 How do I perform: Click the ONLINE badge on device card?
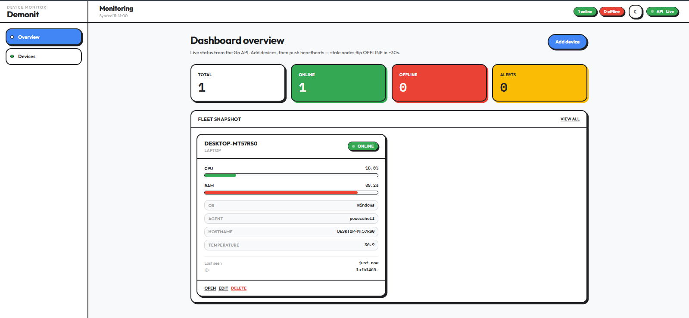363,146
